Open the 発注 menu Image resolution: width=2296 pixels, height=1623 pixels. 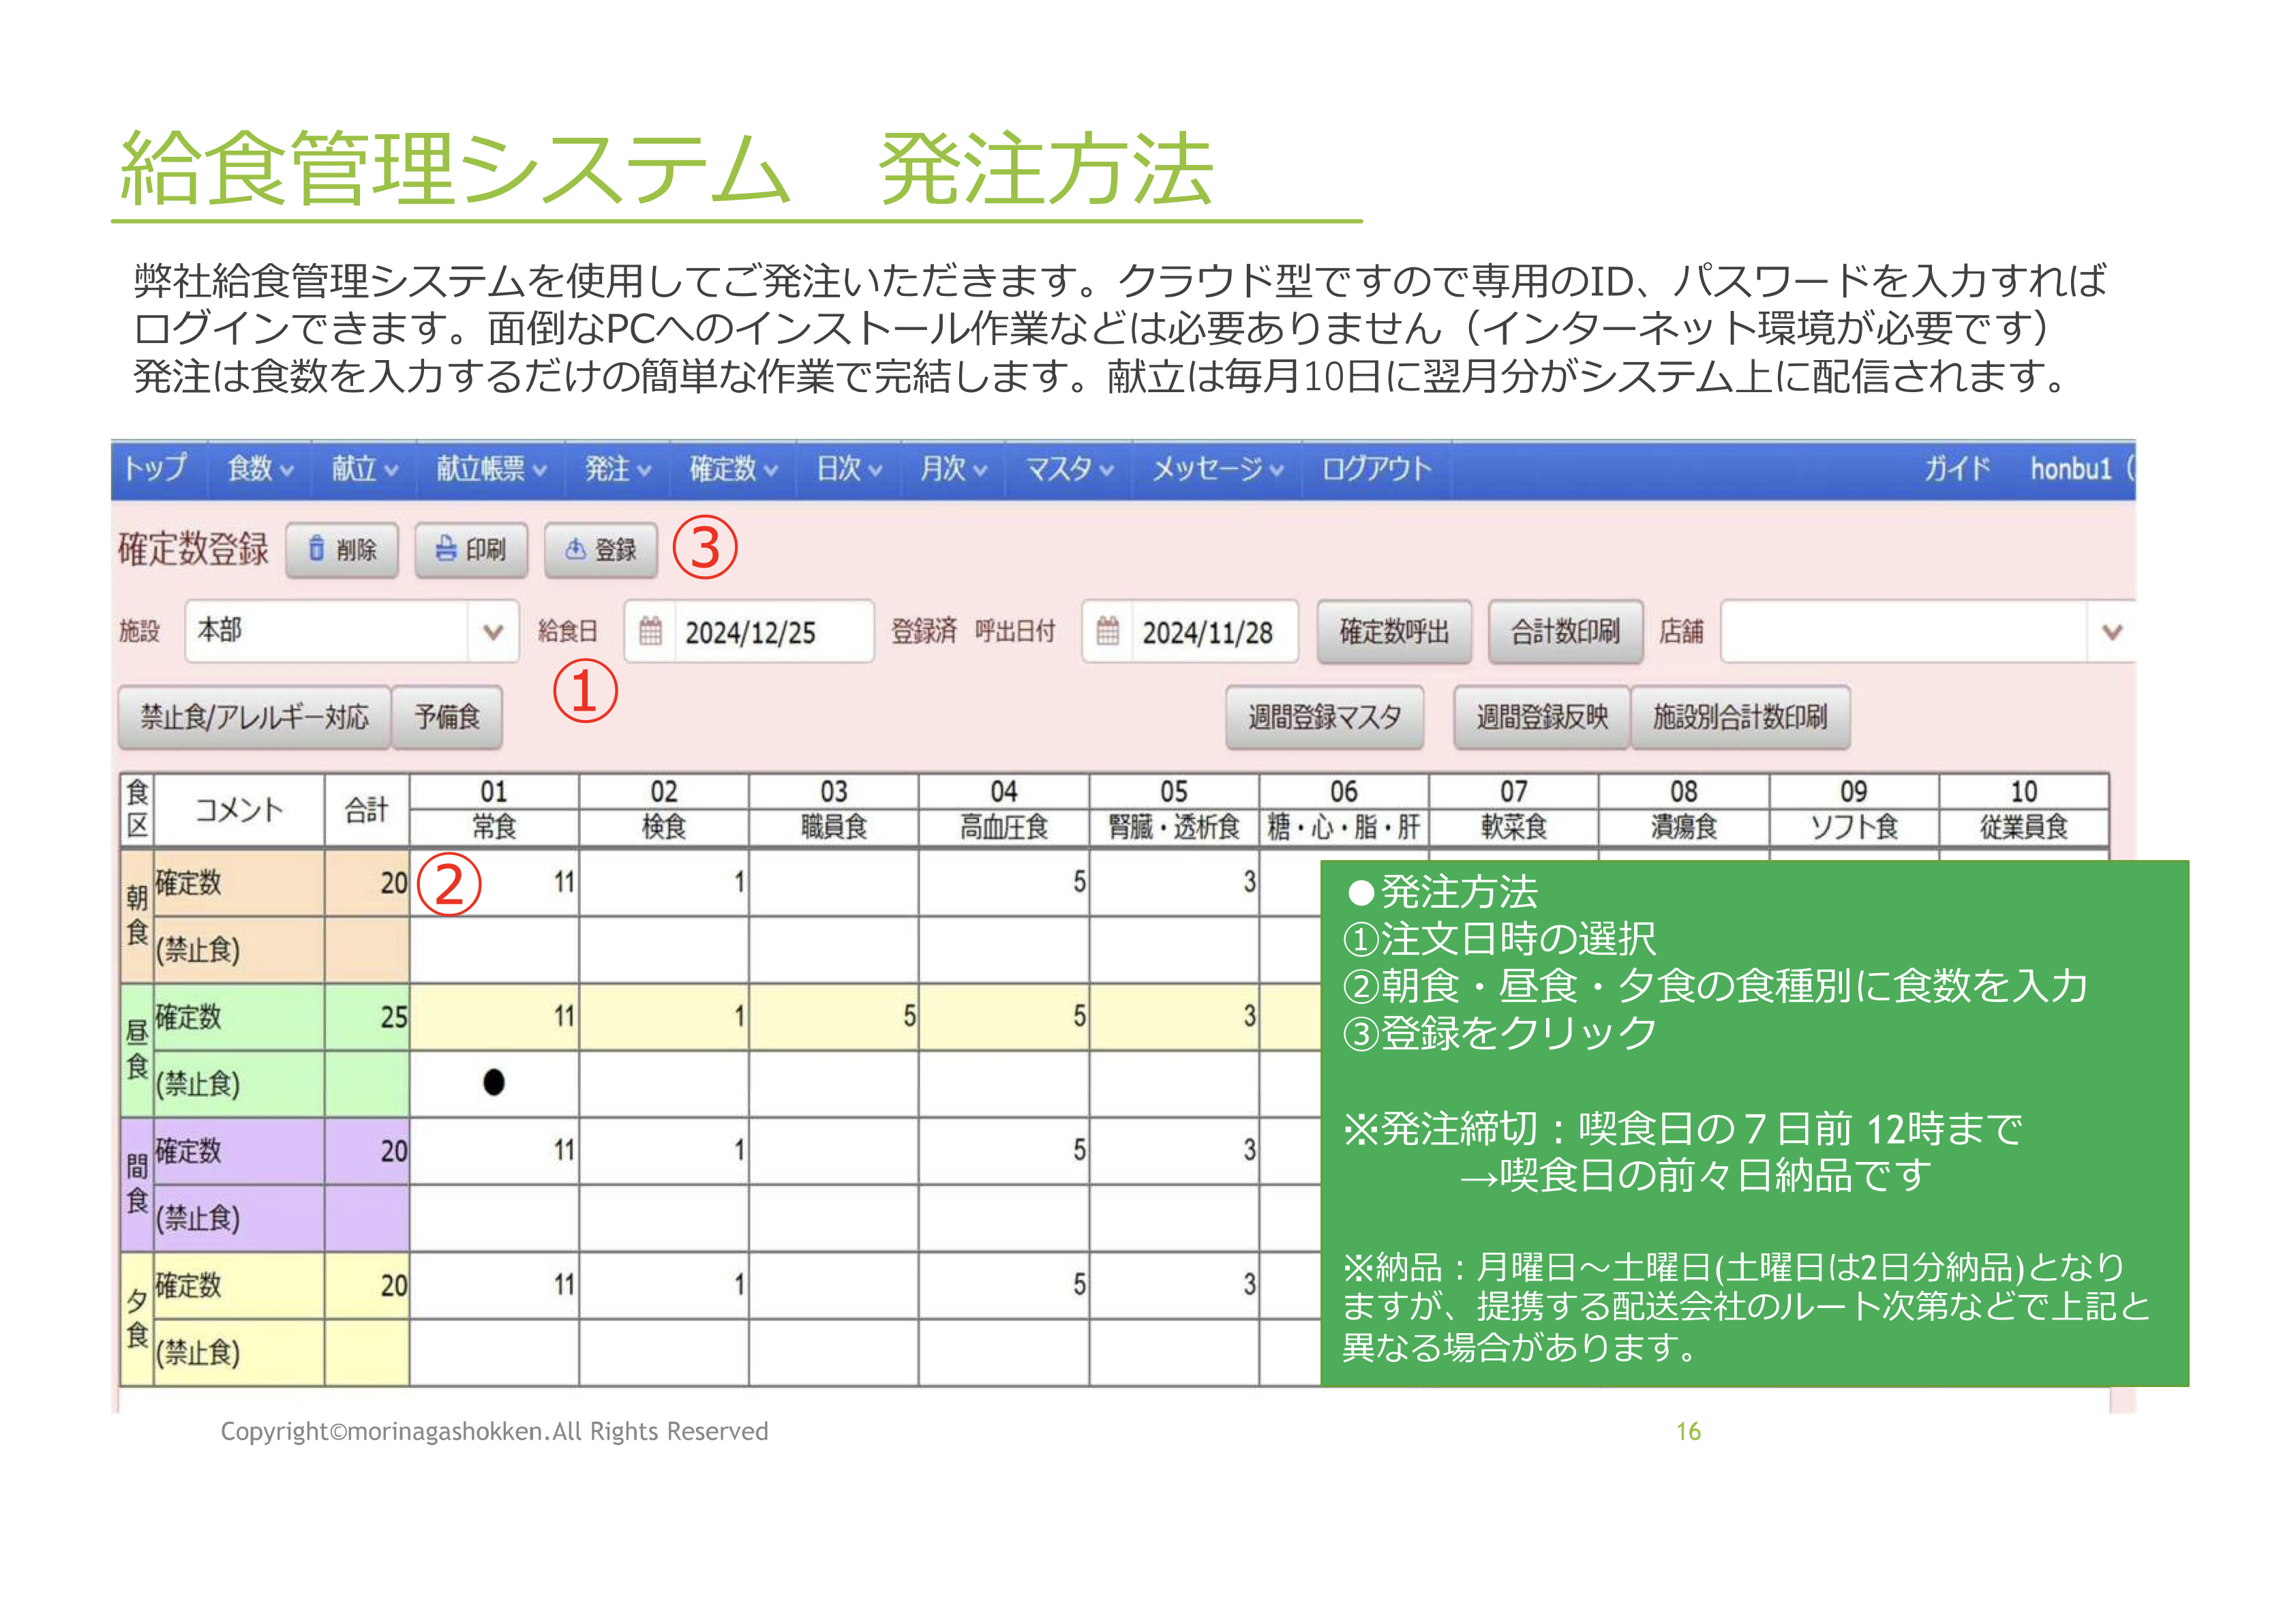click(x=618, y=468)
